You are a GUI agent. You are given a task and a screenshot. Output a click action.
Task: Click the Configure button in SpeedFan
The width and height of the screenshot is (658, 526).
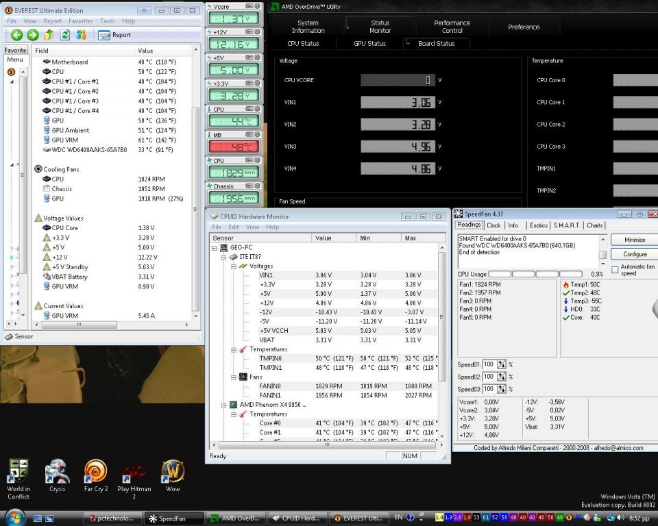coord(635,254)
